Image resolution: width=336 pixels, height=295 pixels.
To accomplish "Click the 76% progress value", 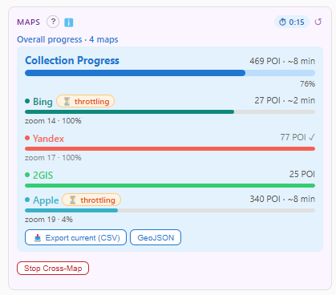I will point(307,84).
